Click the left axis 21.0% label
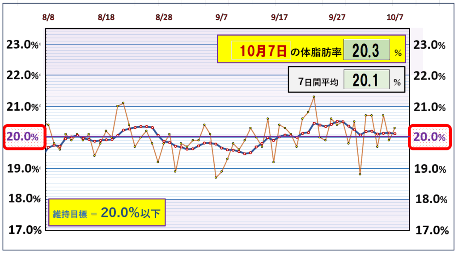Viewport: 458px width, 253px height. (x=21, y=107)
